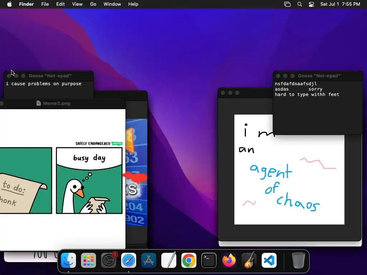Viewport: 367px width, 275px height.
Task: Click the blue image window behind Meme3.png
Action: (x=137, y=172)
